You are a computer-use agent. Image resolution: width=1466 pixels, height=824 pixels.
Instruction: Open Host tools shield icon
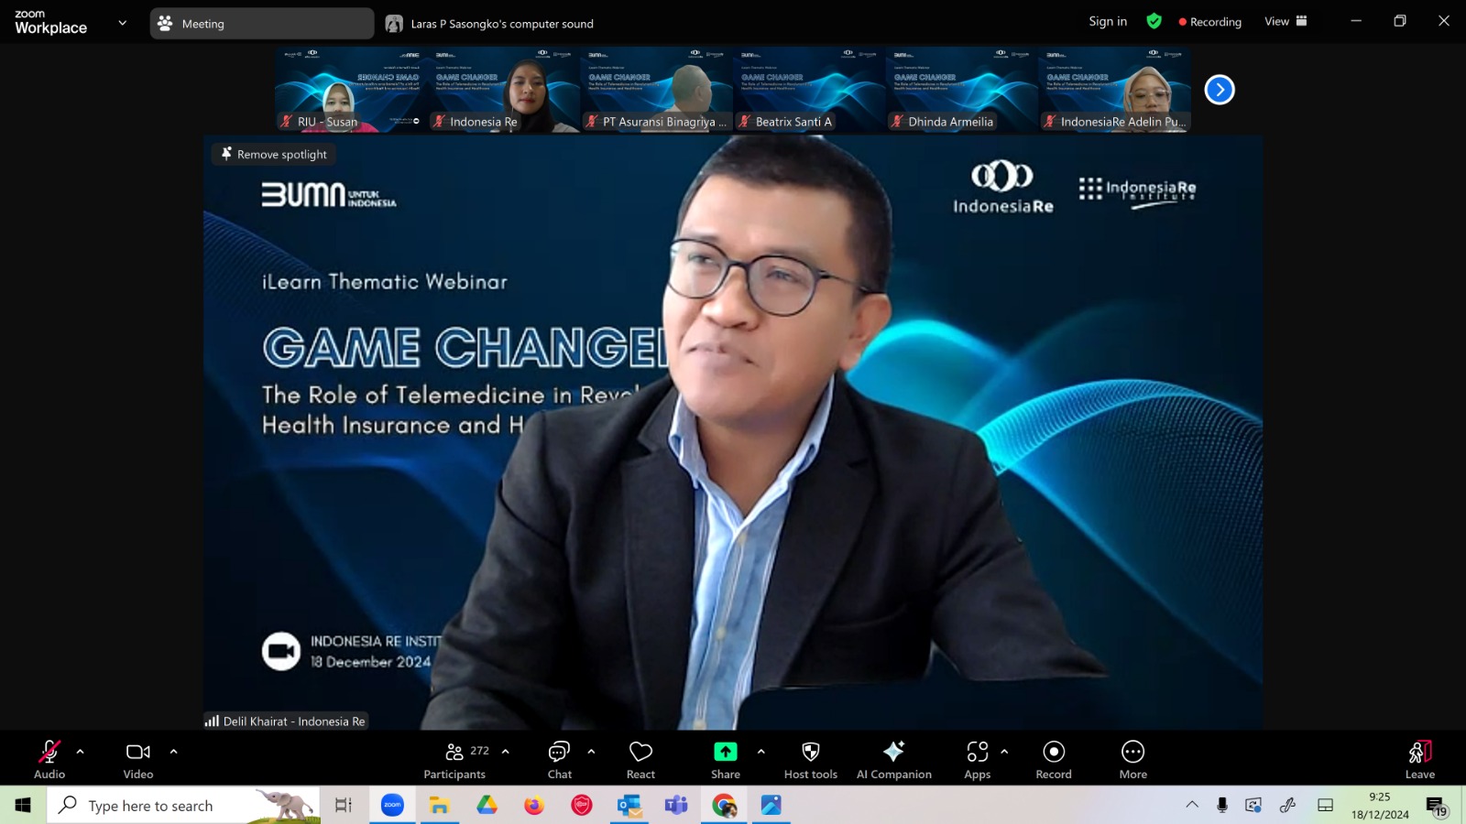810,760
